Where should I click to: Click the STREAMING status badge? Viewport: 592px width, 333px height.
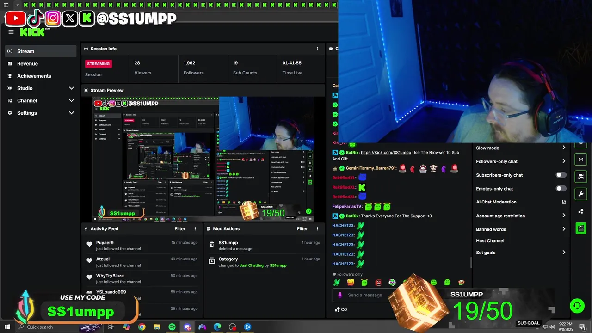coord(99,63)
